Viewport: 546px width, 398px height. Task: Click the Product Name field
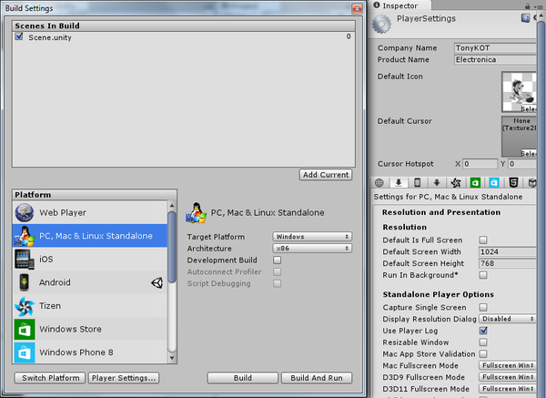tap(495, 59)
